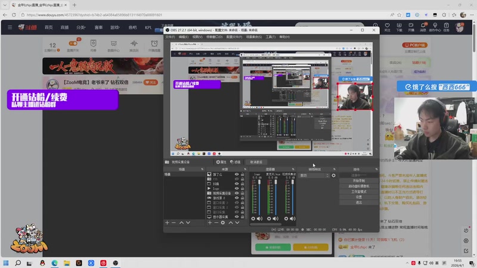Pop out the Controls dock panel
Viewport: 477px width, 268px height.
(x=377, y=169)
